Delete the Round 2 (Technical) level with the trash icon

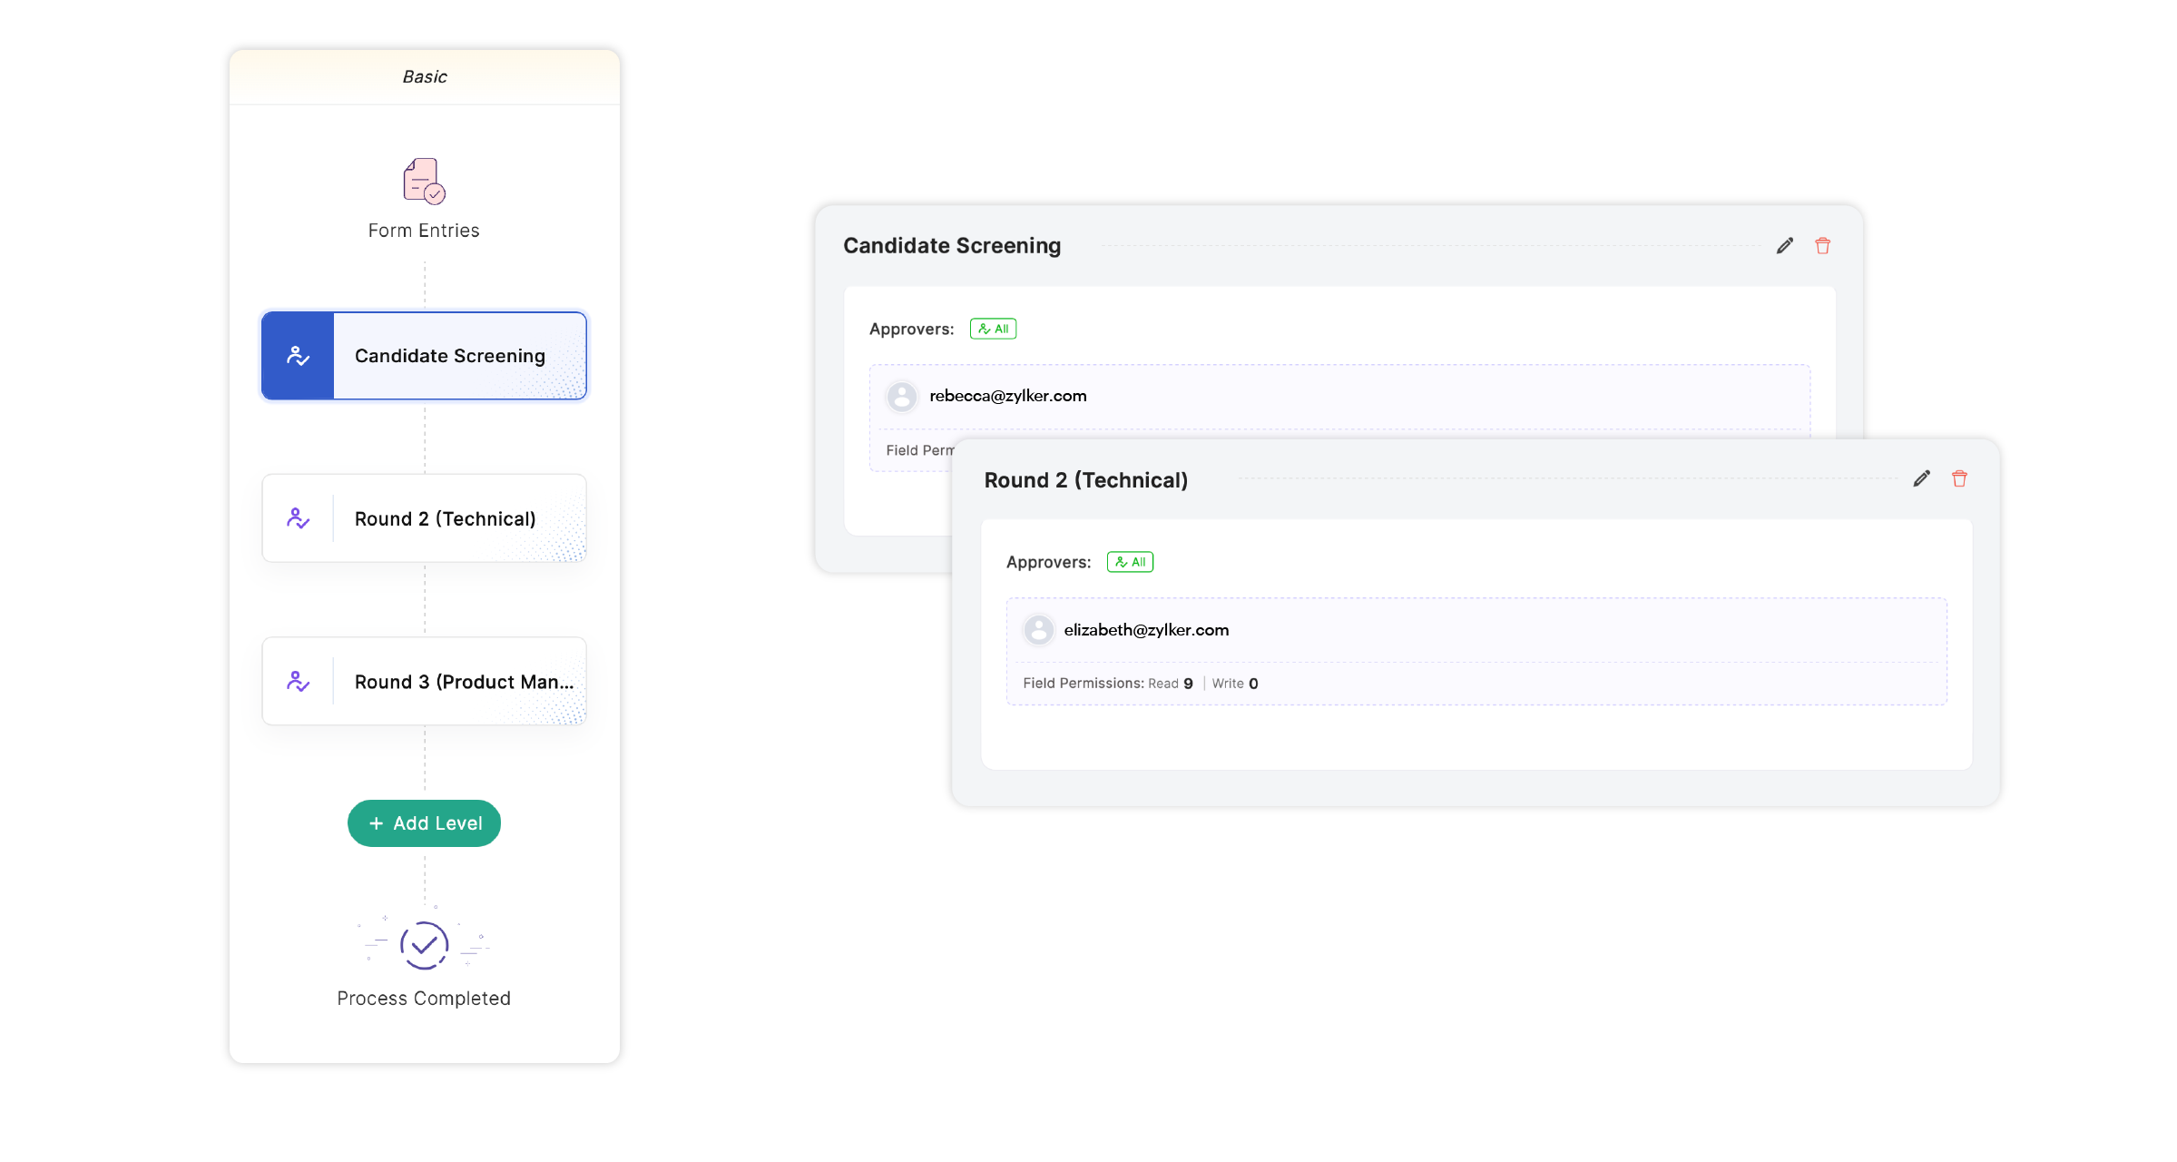[x=1959, y=479]
